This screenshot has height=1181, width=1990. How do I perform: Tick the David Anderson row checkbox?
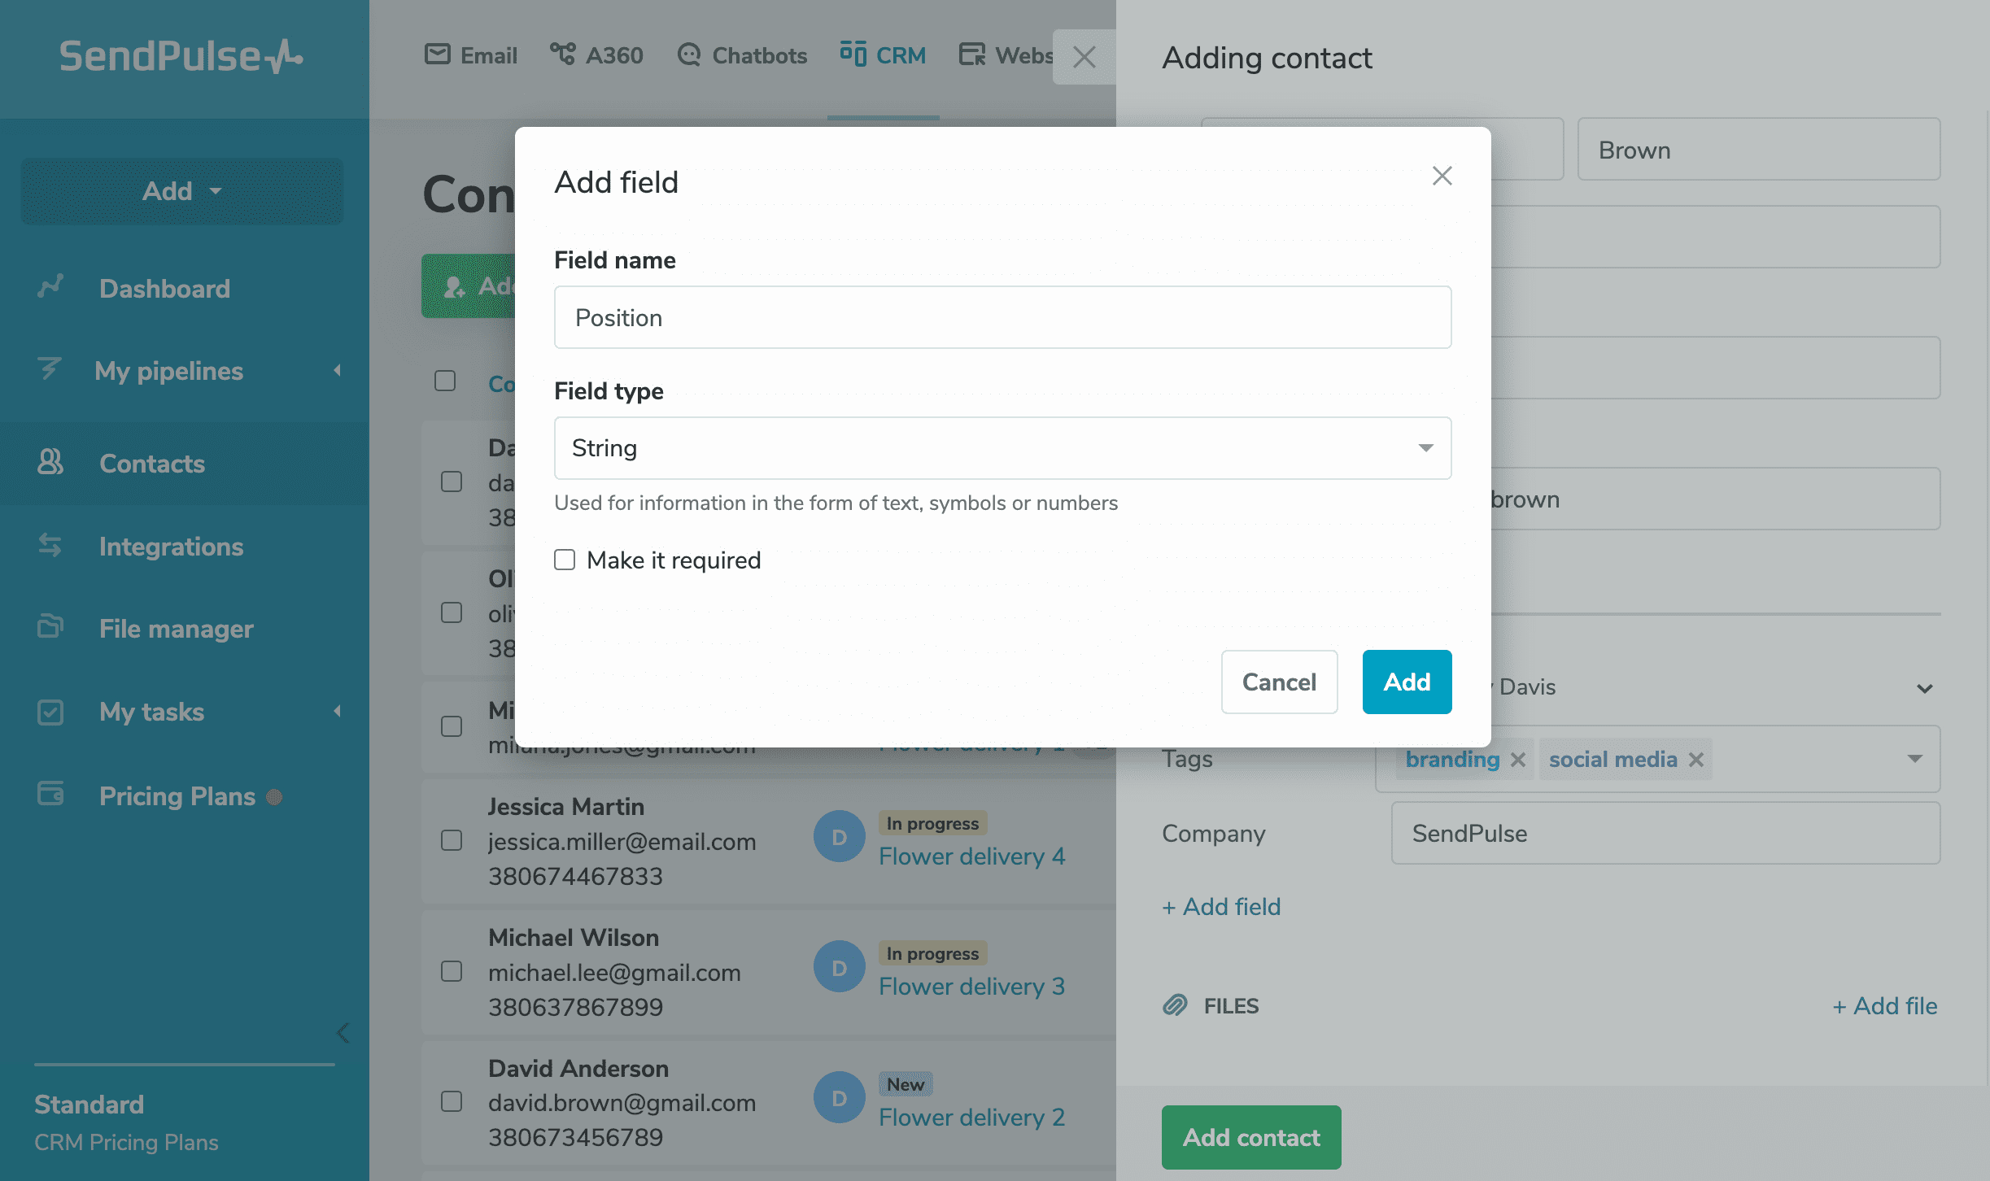(452, 1101)
